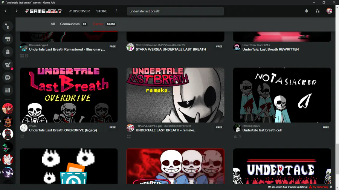Click developer name Mrsimpinguy
The height and width of the screenshot is (190, 339).
[251, 126]
